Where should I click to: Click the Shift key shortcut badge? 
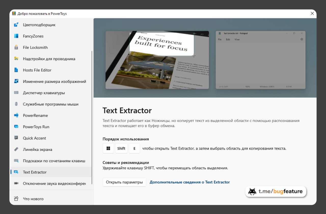pyautogui.click(x=121, y=148)
